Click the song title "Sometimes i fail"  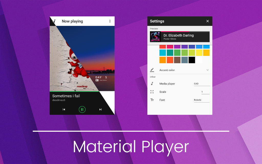(x=66, y=96)
